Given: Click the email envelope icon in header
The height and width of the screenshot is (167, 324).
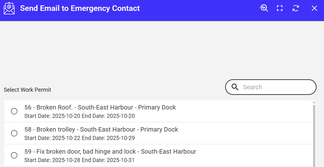Looking at the screenshot, I should pyautogui.click(x=9, y=8).
